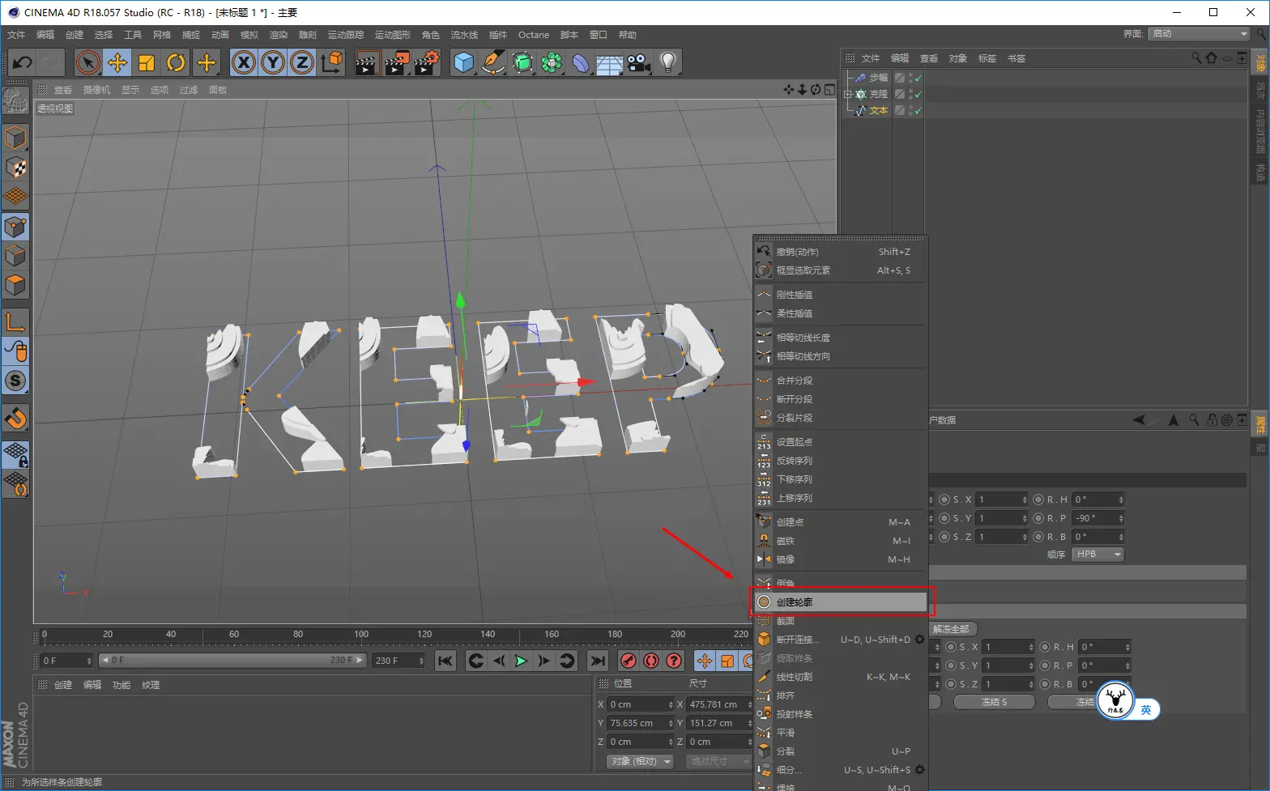Click the Undo arrow in the top toolbar

click(23, 62)
